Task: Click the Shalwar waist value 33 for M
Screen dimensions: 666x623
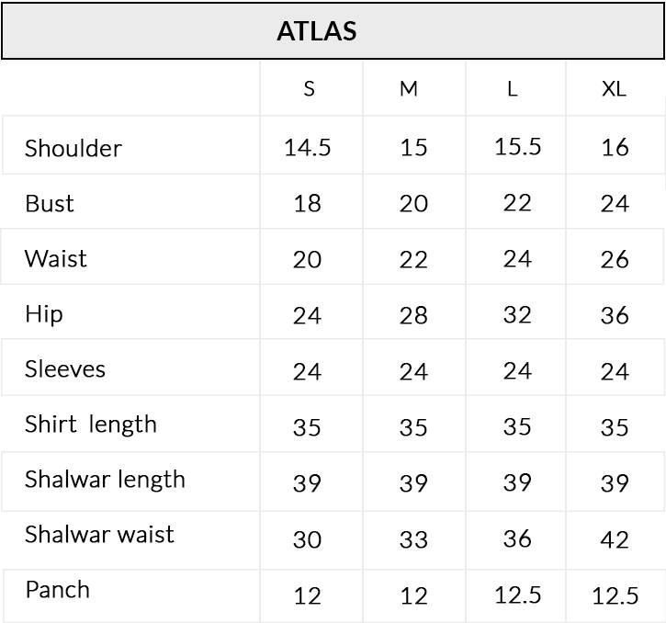Action: (413, 539)
